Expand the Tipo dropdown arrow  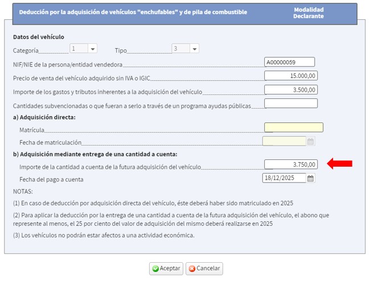[194, 49]
